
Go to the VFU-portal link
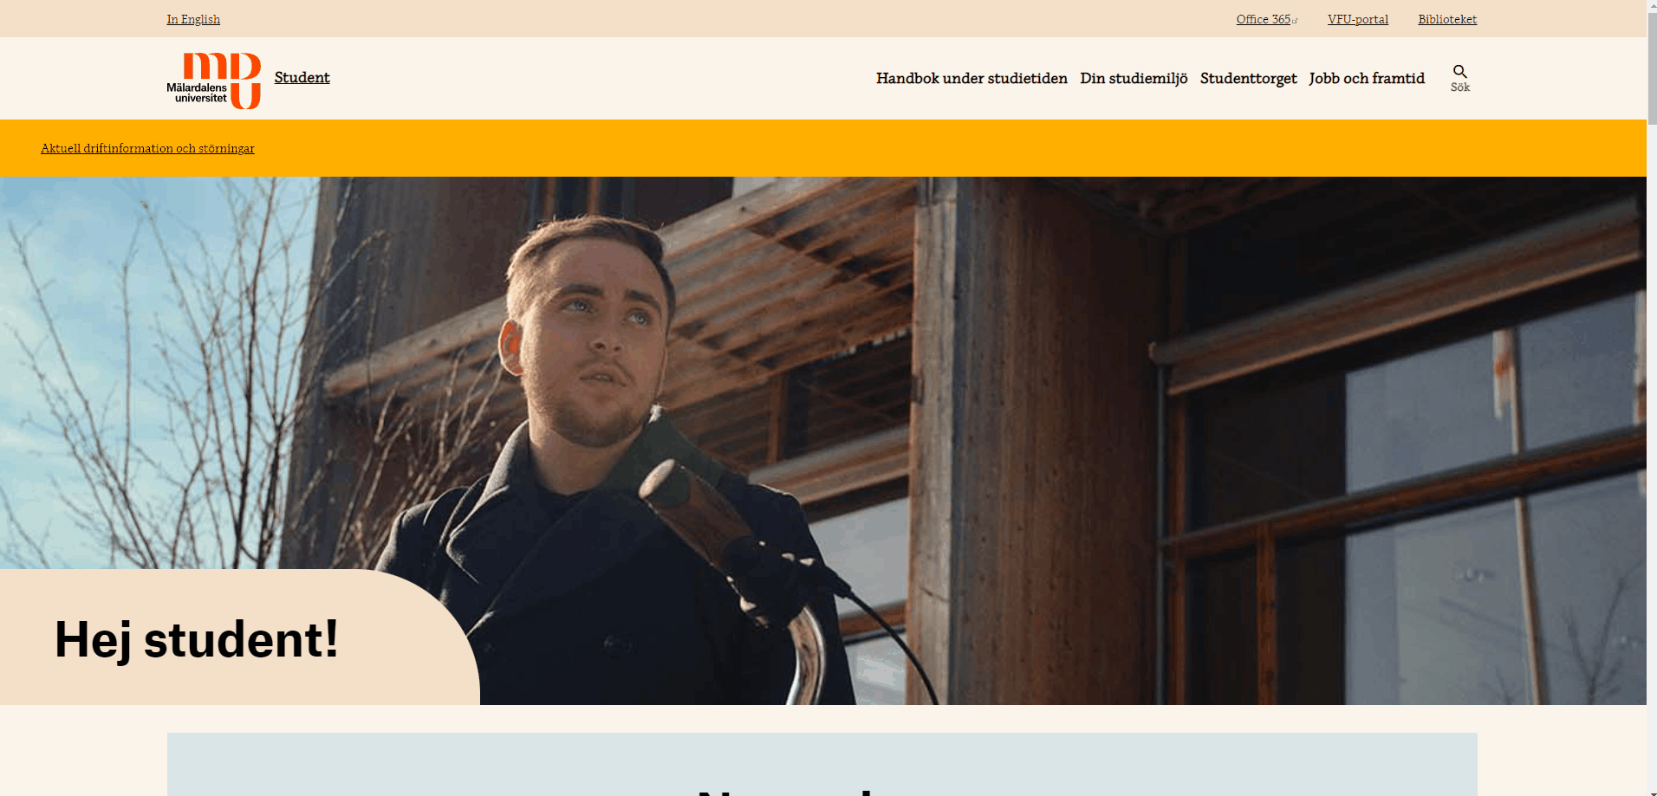pos(1358,19)
